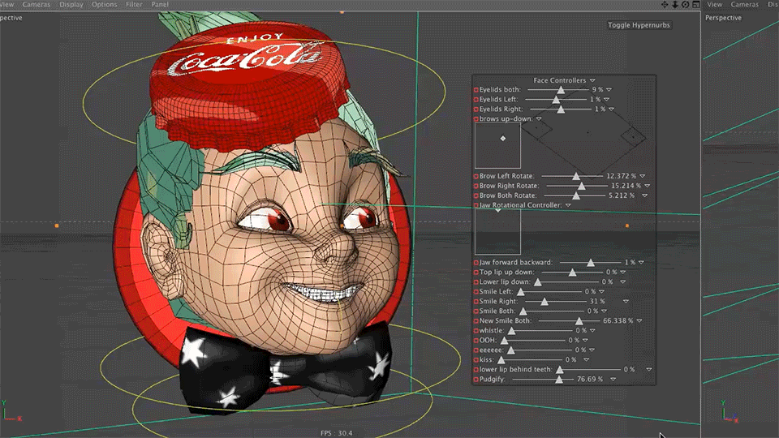The height and width of the screenshot is (438, 779).
Task: Click the Top lip up down slider handle
Action: pos(572,273)
